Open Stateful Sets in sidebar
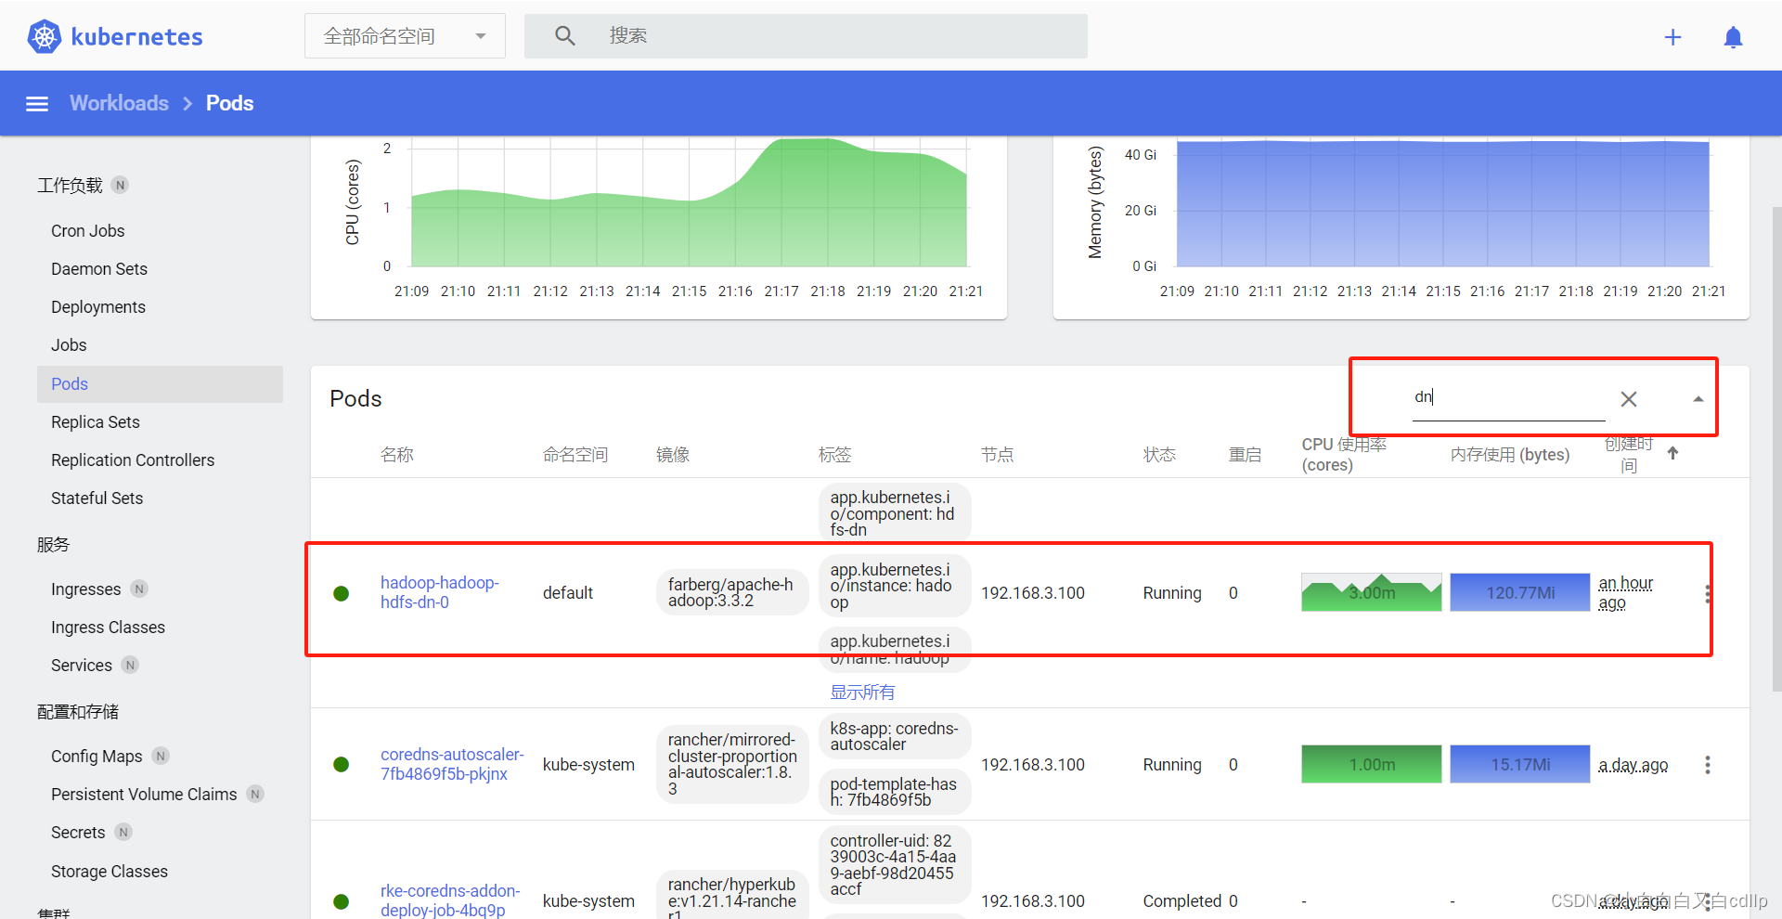 point(97,498)
